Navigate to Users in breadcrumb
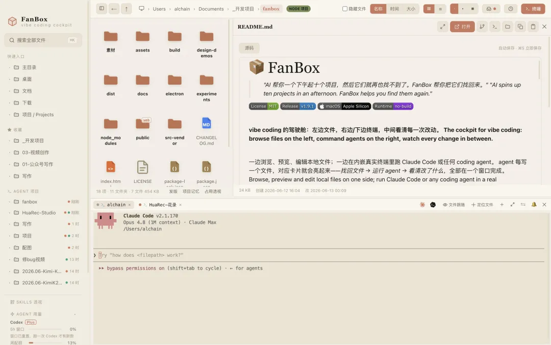Screen dimensions: 551x345 tap(159, 9)
